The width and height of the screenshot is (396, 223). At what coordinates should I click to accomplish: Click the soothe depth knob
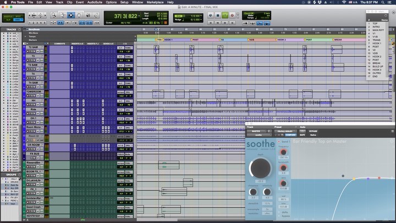click(261, 167)
